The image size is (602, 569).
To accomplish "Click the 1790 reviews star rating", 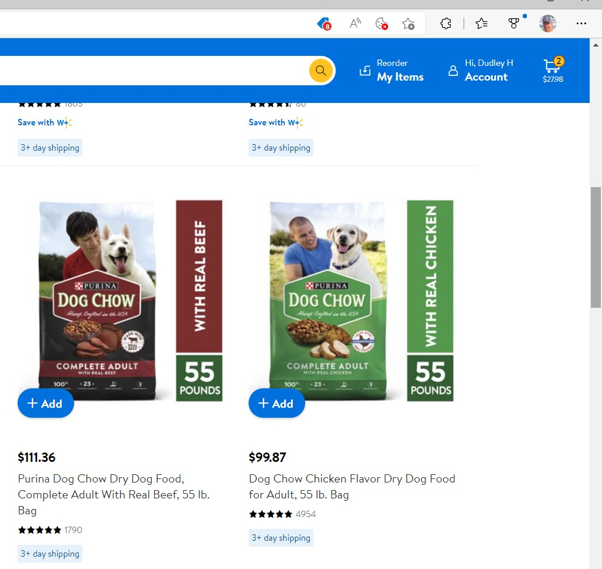I will (x=50, y=530).
